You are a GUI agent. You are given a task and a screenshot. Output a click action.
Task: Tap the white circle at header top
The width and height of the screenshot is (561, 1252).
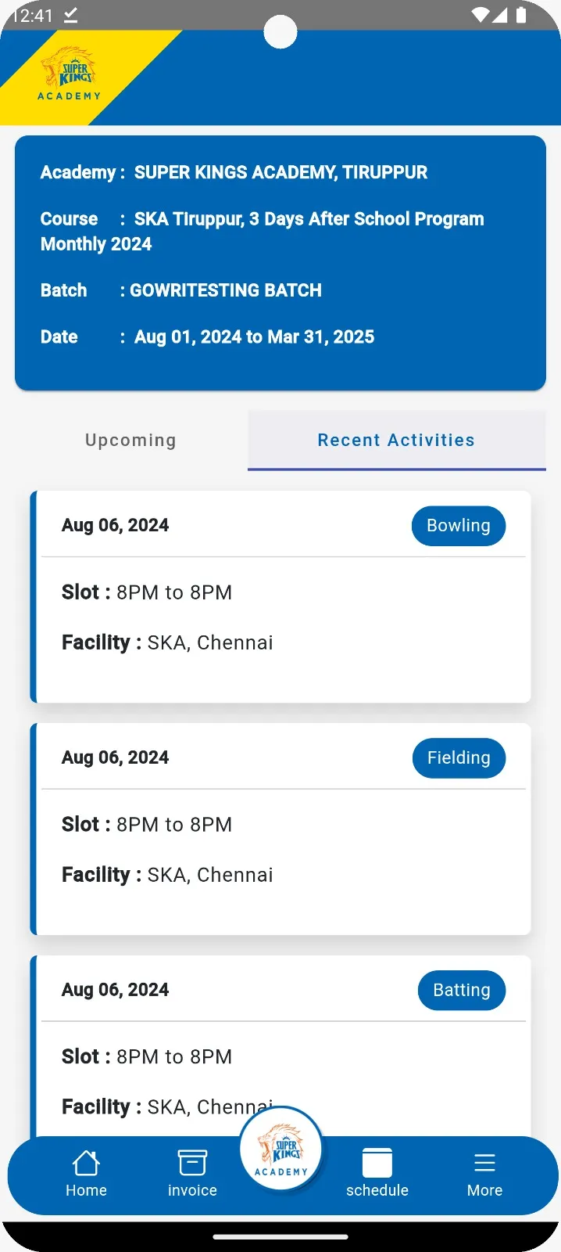click(280, 32)
